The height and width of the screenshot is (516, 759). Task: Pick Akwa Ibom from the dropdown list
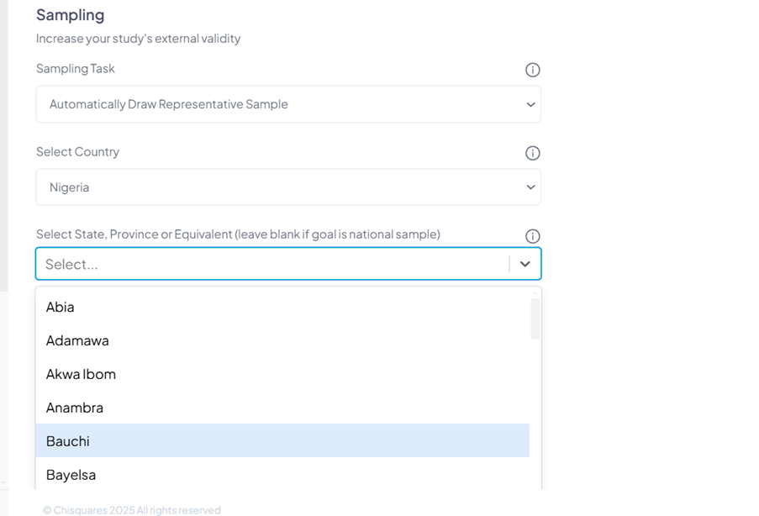(x=81, y=374)
